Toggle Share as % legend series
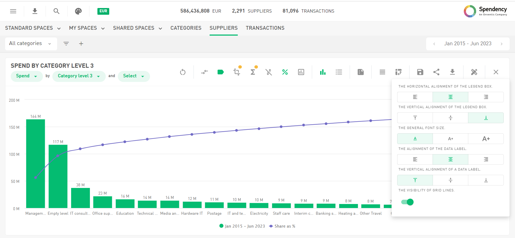 pos(282,226)
